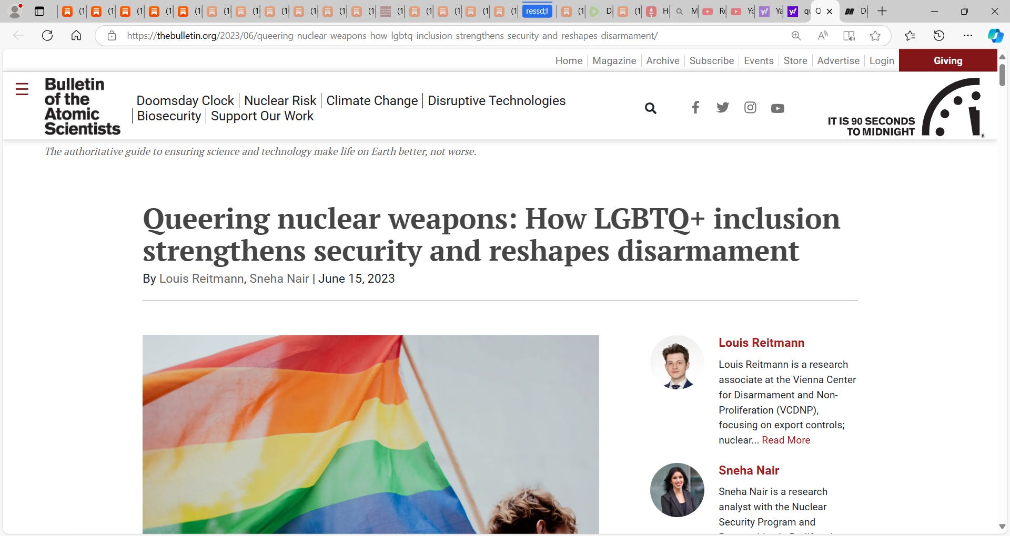
Task: Open the Advertise link
Action: coord(838,60)
